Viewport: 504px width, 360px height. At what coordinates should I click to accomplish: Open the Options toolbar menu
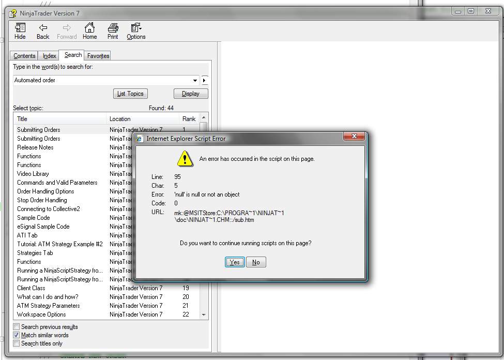click(136, 31)
